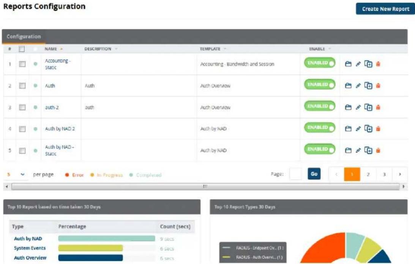Image resolution: width=415 pixels, height=264 pixels.
Task: Open the per page count dropdown
Action: [16, 174]
